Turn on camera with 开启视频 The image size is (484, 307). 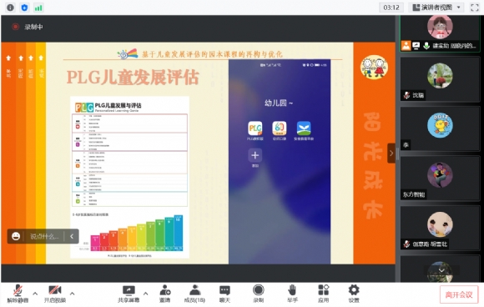click(x=55, y=294)
